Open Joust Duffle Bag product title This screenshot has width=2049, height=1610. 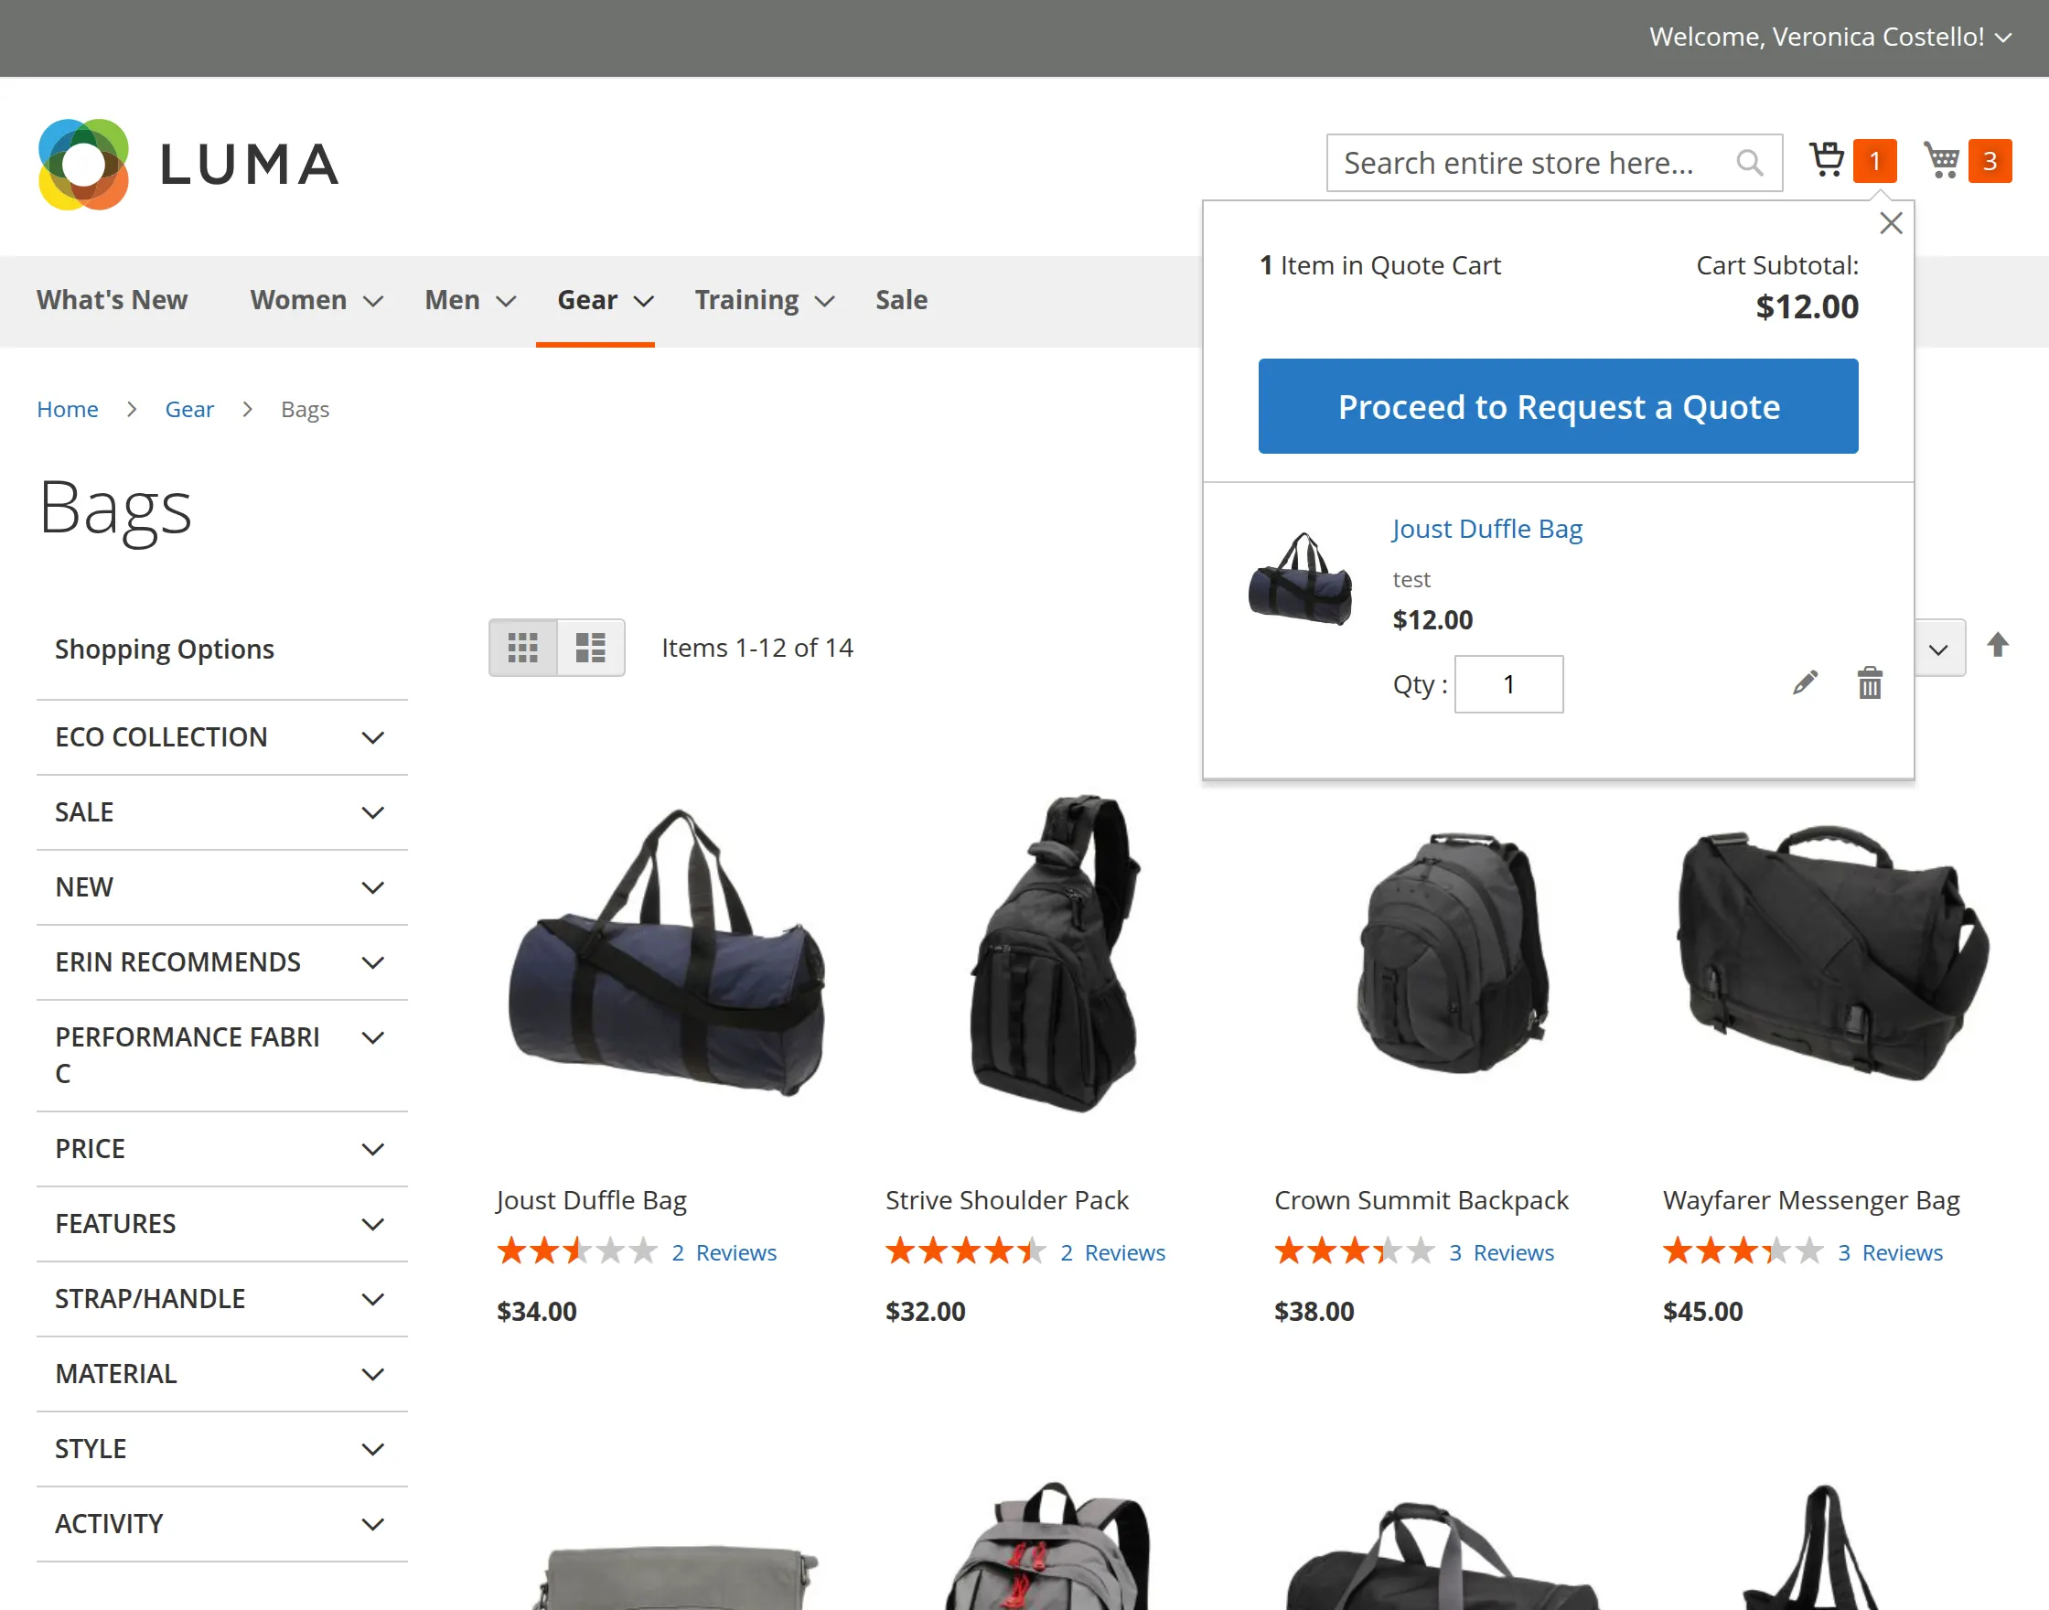592,1200
